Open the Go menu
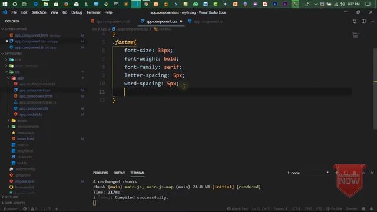 tap(65, 12)
